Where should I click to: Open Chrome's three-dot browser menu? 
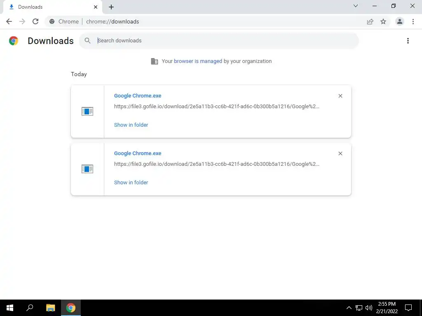tap(413, 21)
